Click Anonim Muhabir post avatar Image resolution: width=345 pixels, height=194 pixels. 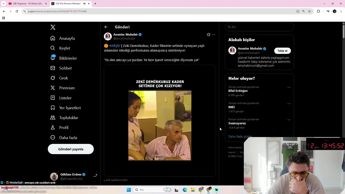tap(108, 36)
